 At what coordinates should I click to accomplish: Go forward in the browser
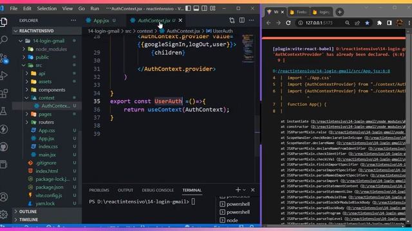point(278,23)
